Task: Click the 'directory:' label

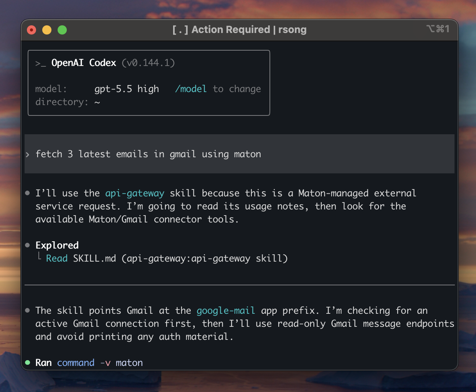Action: 62,102
